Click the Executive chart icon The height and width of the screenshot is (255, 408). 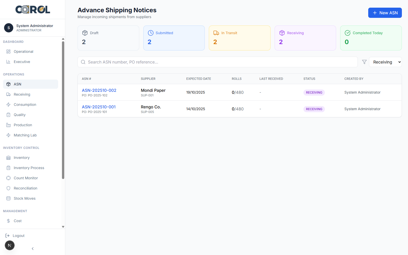tap(8, 62)
